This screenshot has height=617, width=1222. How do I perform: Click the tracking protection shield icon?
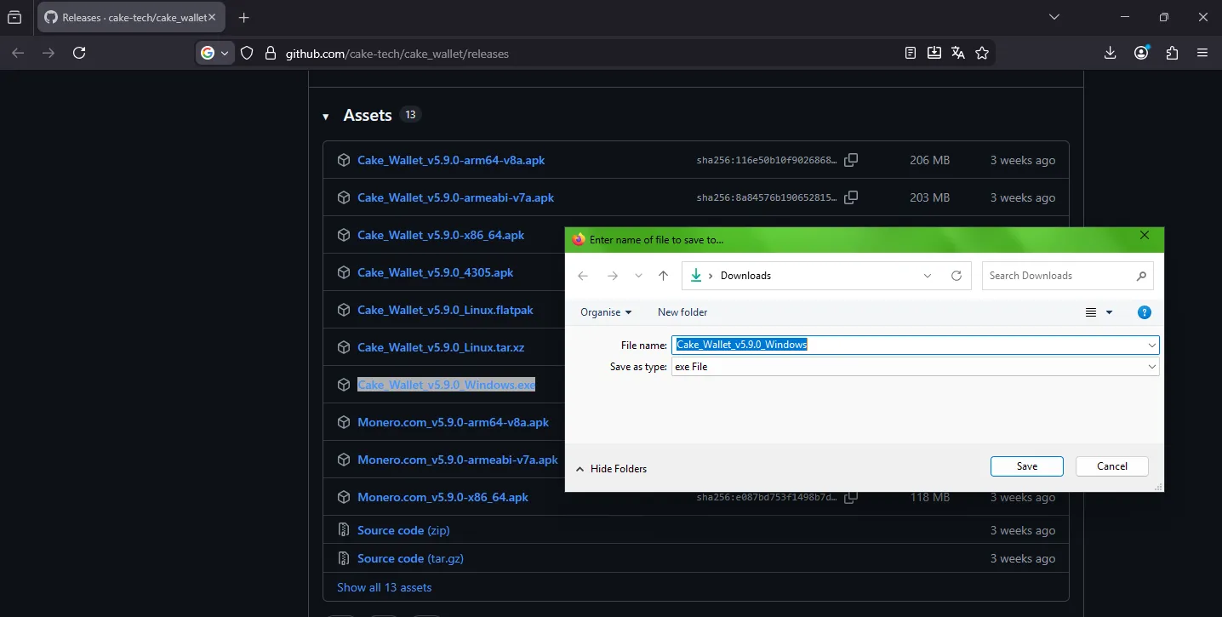pyautogui.click(x=247, y=53)
